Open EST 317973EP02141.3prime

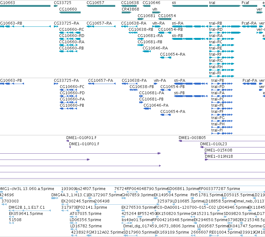click(x=84, y=207)
